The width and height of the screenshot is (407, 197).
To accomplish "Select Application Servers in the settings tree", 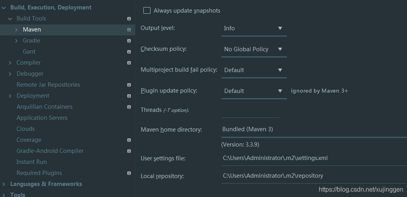I will pos(42,118).
